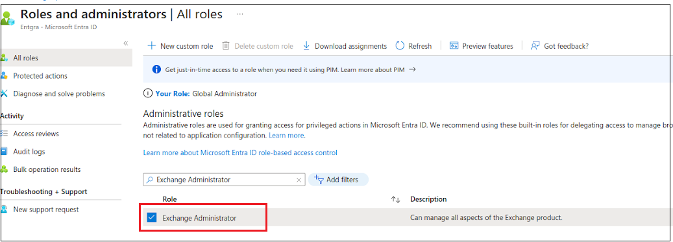Click the Add filters funnel icon
The height and width of the screenshot is (242, 673).
pos(319,179)
